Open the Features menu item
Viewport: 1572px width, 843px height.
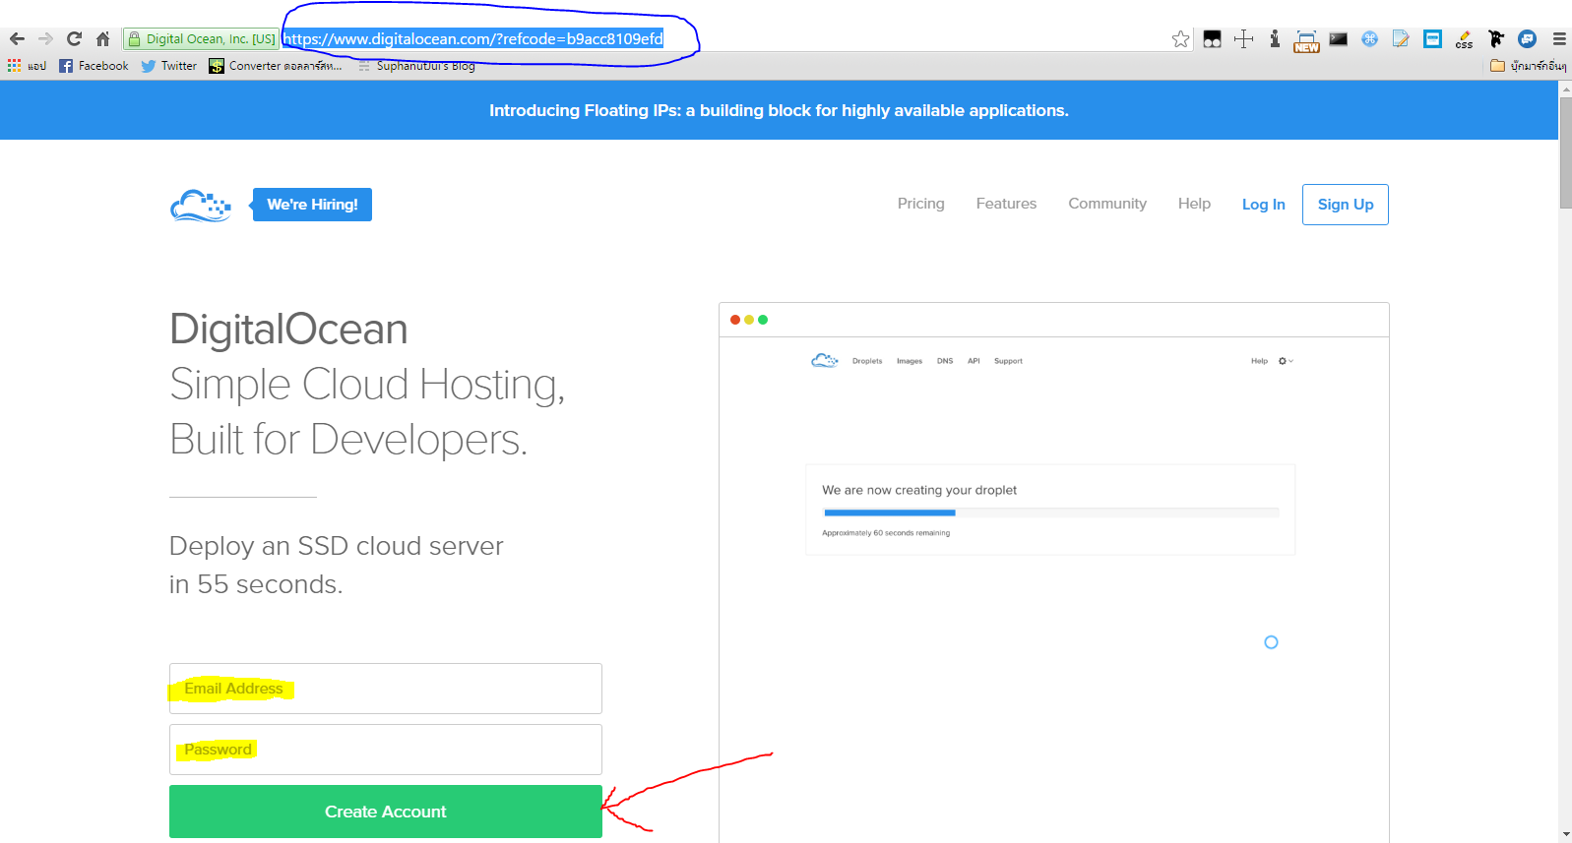click(1006, 204)
